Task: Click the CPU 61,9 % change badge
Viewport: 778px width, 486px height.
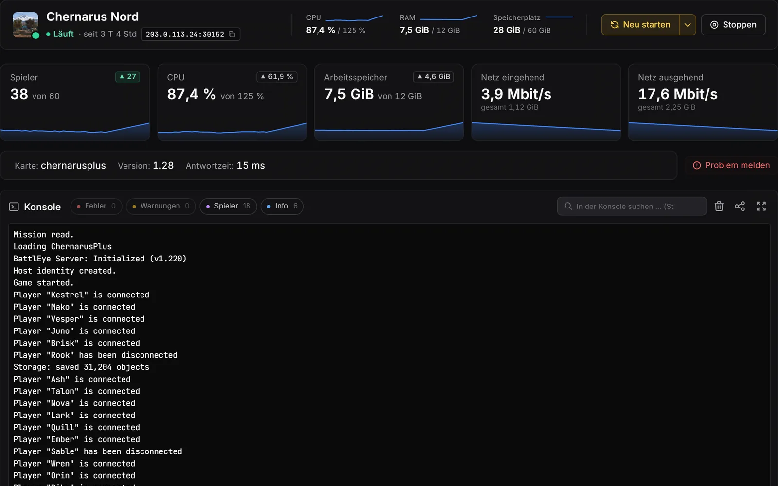Action: click(277, 77)
